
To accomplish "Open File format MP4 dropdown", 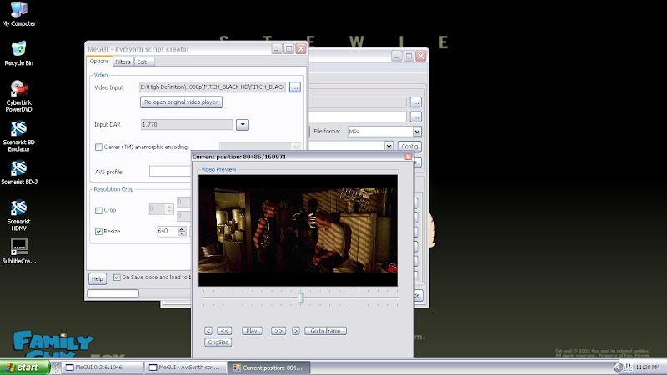I will tap(417, 132).
